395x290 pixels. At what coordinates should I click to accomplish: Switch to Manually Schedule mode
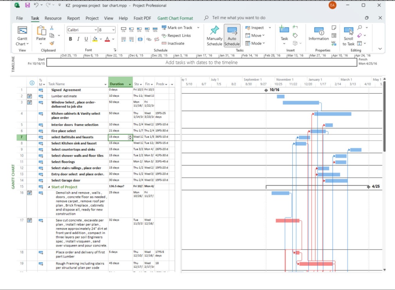point(214,36)
